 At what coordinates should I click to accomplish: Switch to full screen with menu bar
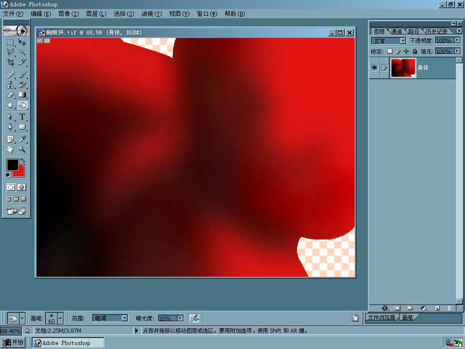[x=16, y=199]
